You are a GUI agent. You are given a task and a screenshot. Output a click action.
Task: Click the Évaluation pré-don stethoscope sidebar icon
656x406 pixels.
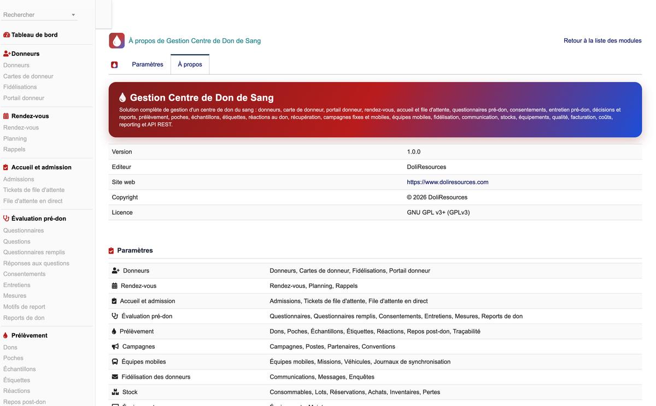[x=7, y=219]
